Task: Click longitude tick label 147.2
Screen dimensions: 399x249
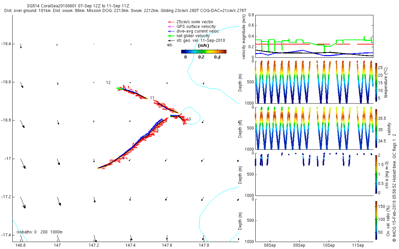Action: pyautogui.click(x=94, y=245)
